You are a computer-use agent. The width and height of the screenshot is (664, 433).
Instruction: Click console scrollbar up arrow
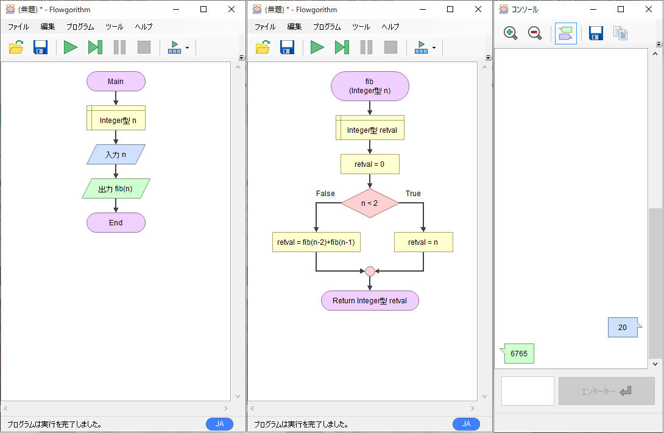[x=655, y=54]
